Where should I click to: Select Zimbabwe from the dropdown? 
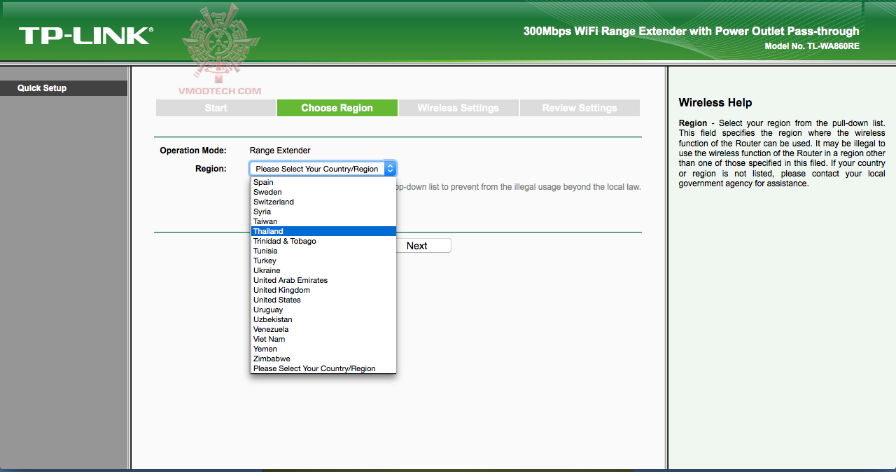point(323,359)
